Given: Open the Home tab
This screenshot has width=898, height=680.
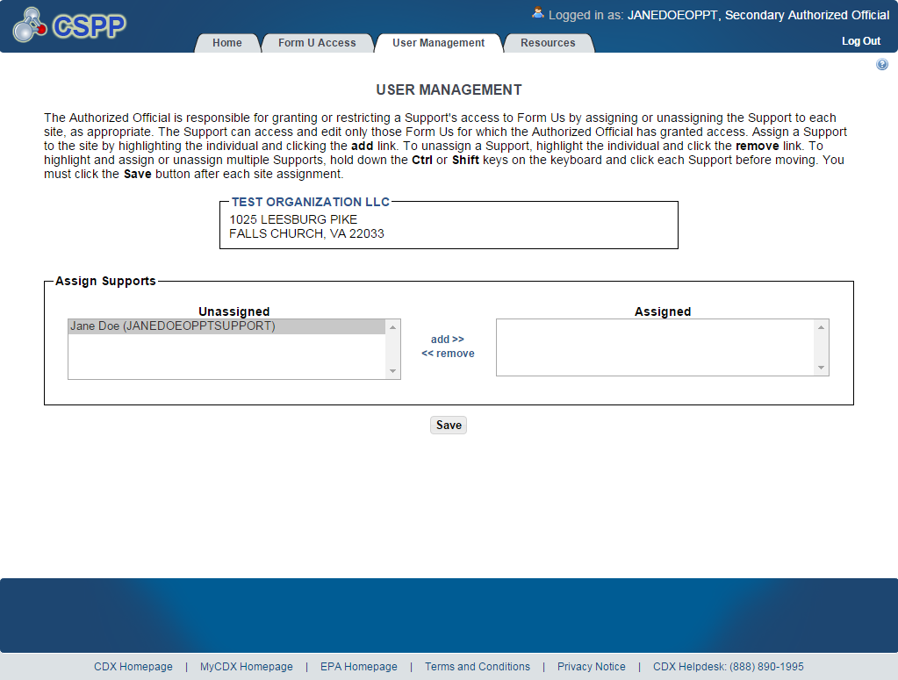Looking at the screenshot, I should point(226,43).
